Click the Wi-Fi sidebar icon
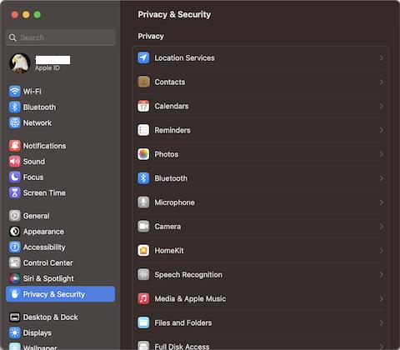 pyautogui.click(x=15, y=91)
